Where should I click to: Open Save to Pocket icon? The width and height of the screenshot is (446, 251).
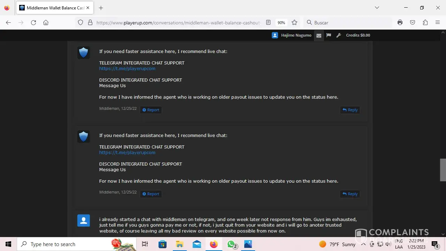click(413, 23)
